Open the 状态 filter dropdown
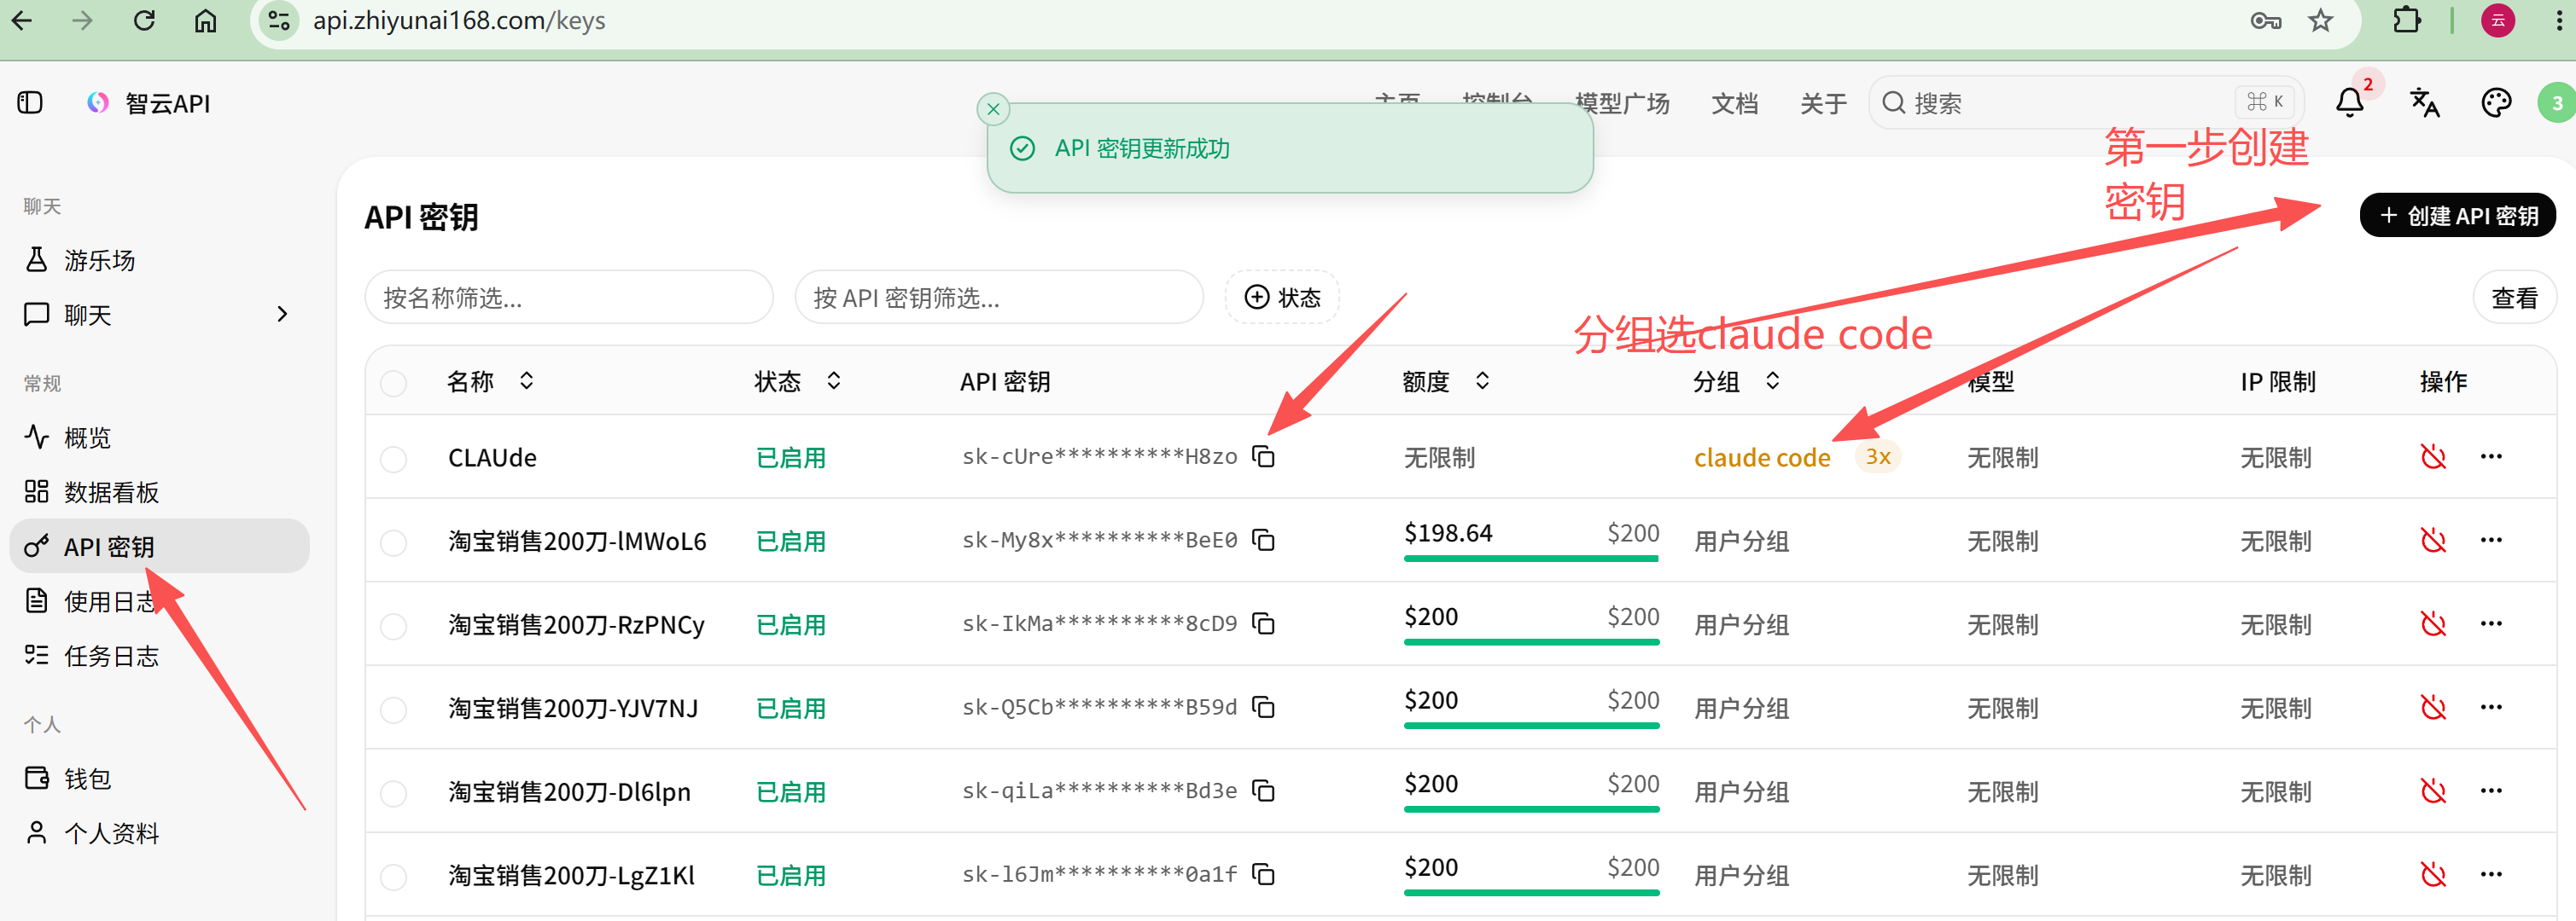2576x921 pixels. [x=1282, y=298]
